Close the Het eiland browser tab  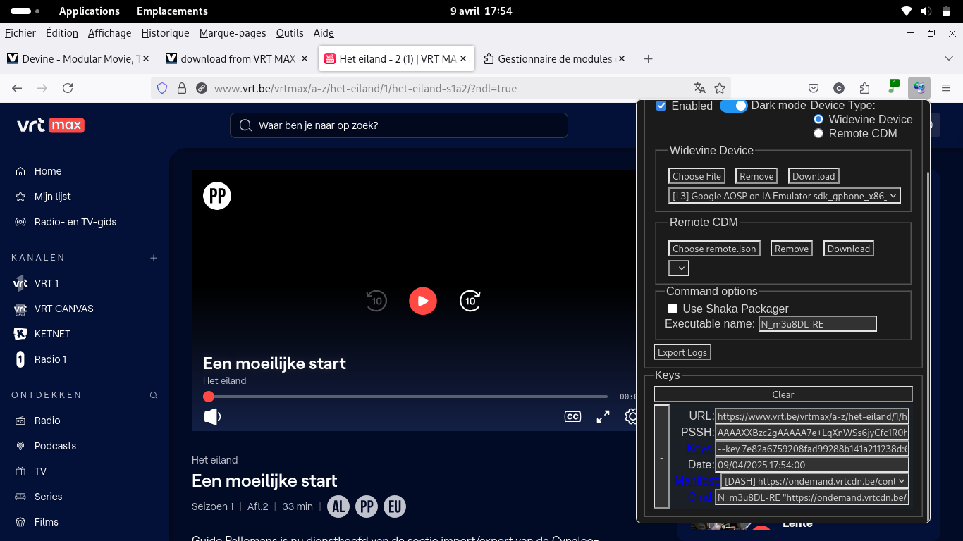click(x=463, y=58)
